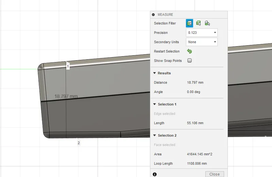Choose the body selection filter icon

coord(199,23)
